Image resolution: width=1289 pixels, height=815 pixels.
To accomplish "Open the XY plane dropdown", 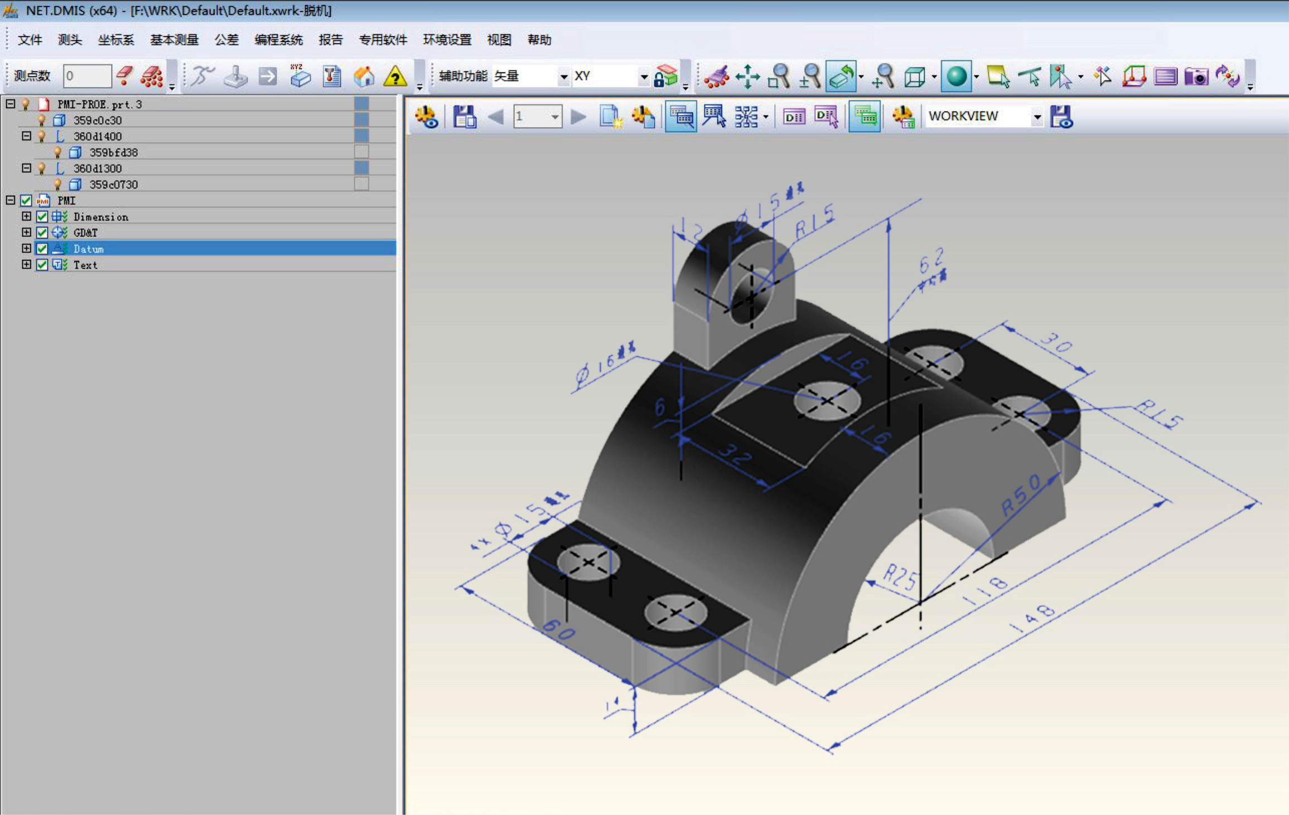I will coord(644,76).
